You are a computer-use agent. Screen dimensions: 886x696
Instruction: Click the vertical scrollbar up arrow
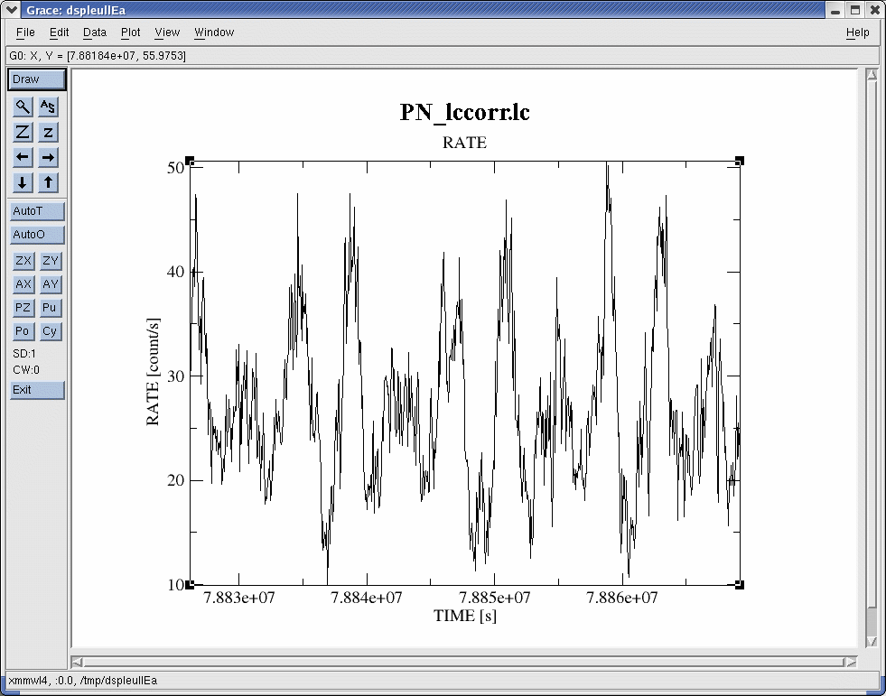pyautogui.click(x=873, y=75)
